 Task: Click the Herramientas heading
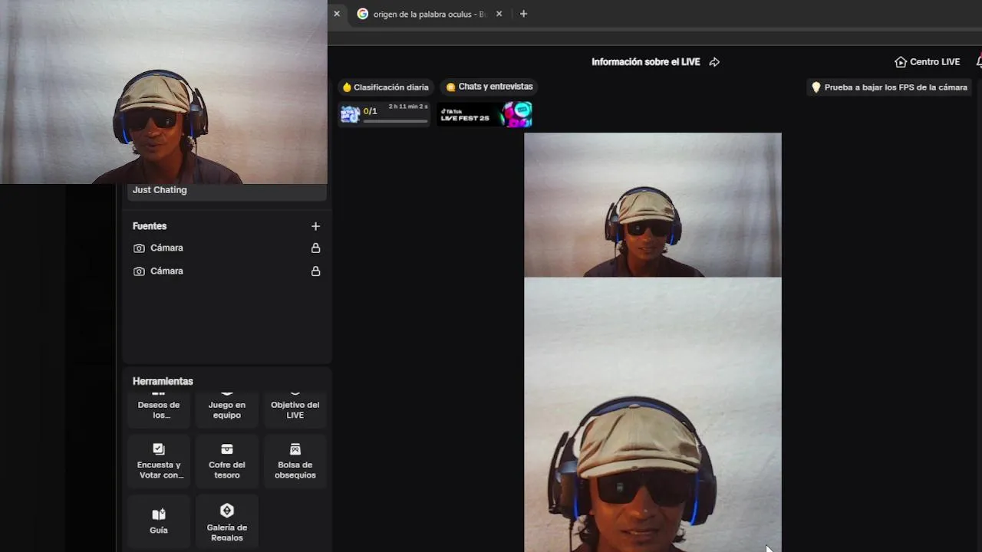(x=163, y=381)
